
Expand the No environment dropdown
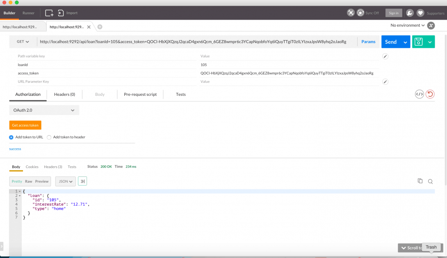(408, 25)
